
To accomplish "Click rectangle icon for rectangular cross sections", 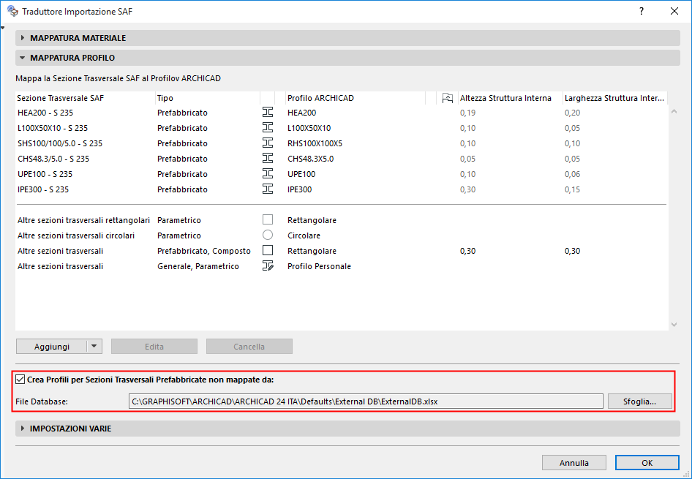I will 268,219.
